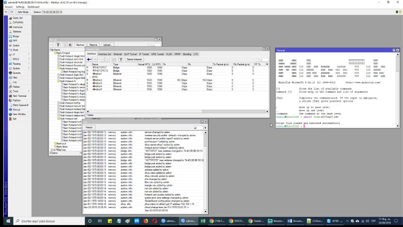The width and height of the screenshot is (403, 227).
Task: Open Manual from sidebar
Action: click(16, 110)
